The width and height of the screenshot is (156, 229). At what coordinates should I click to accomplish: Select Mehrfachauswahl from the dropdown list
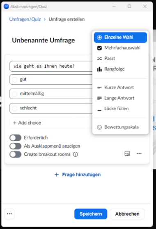(x=120, y=48)
